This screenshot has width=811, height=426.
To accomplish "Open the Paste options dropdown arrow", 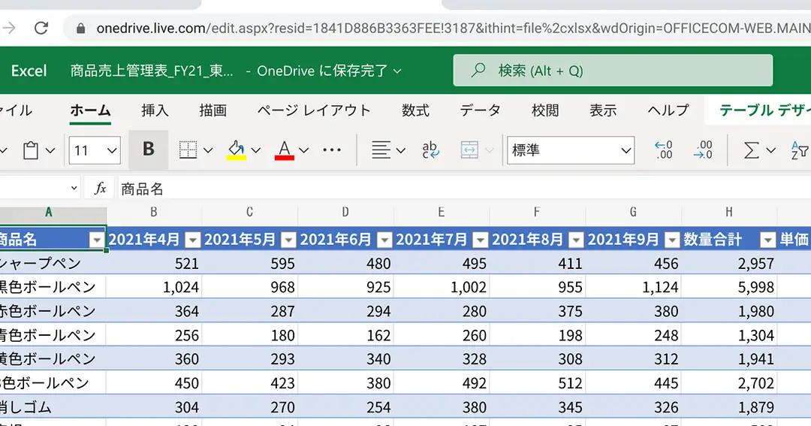I will 50,150.
